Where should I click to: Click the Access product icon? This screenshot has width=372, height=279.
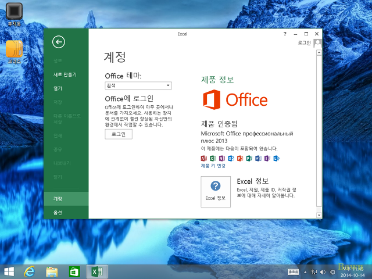[204, 158]
